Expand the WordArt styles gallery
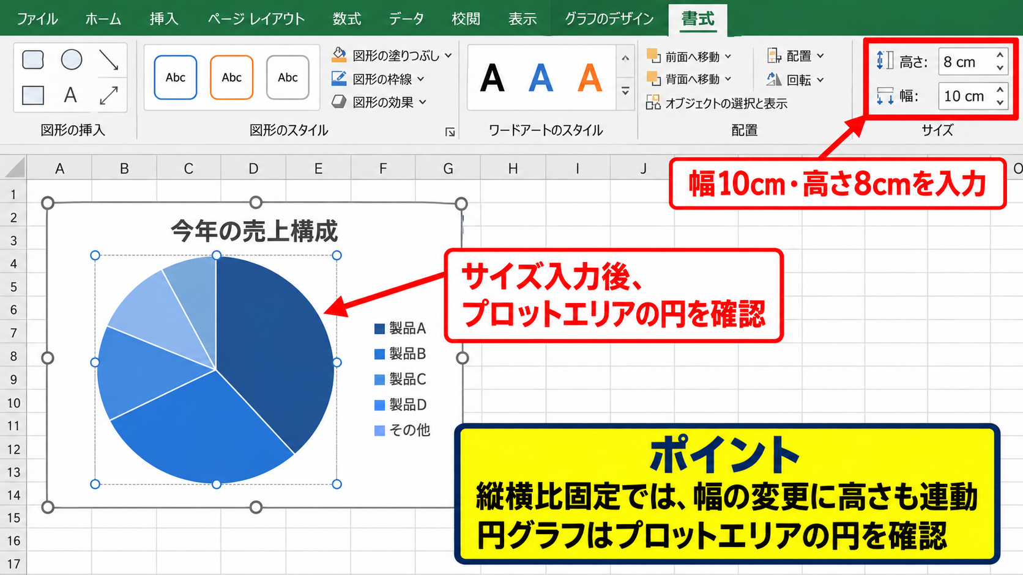The height and width of the screenshot is (575, 1023). coord(625,91)
